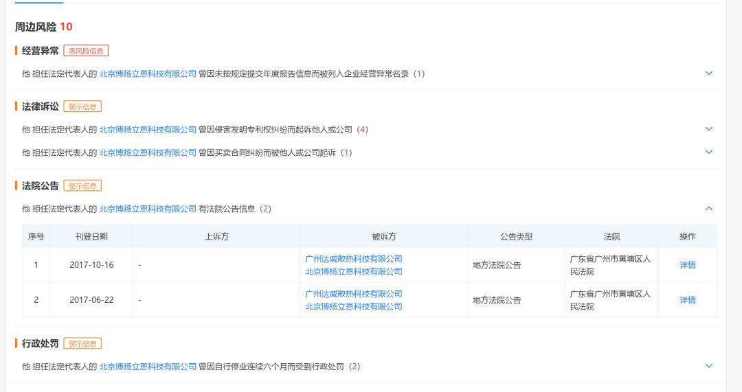Expand the 买卖合同纠纷 lawsuit row
This screenshot has height=392, width=742.
point(708,152)
